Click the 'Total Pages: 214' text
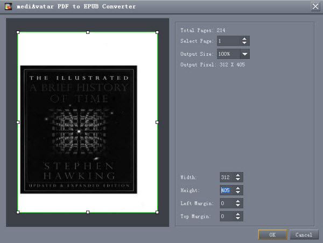Screen dimensions: 323x243 tap(203, 31)
